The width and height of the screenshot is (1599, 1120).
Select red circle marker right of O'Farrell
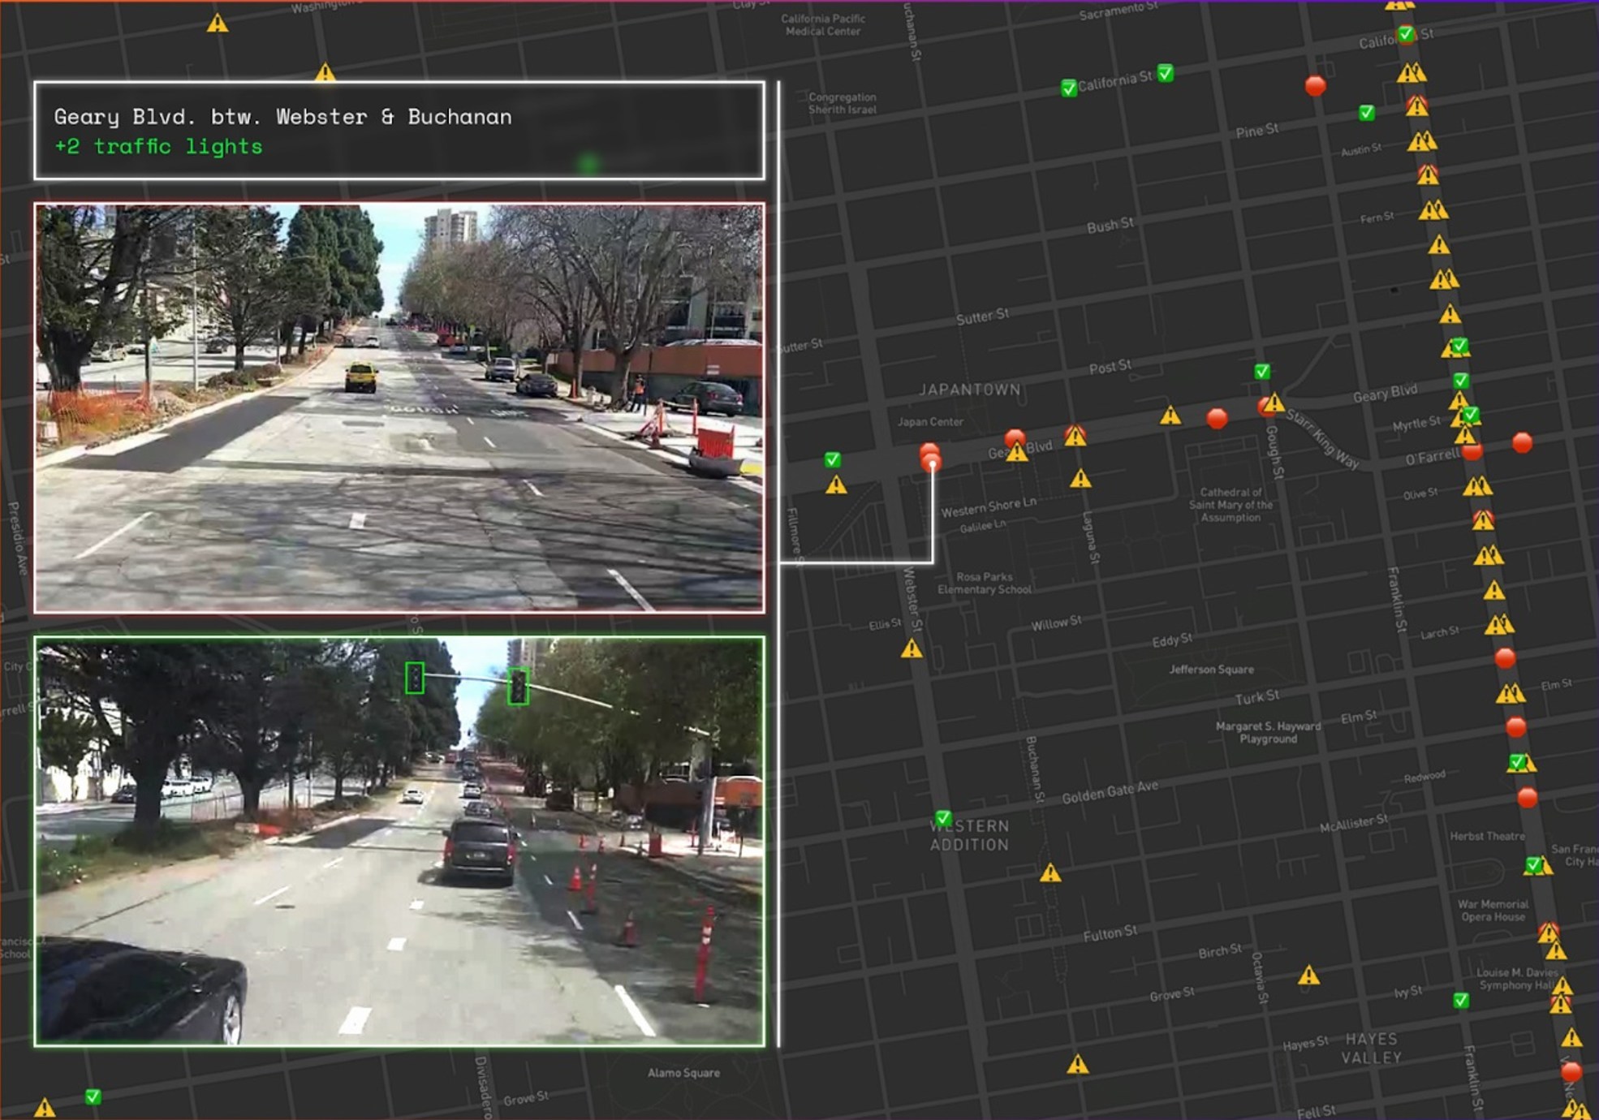click(1522, 442)
